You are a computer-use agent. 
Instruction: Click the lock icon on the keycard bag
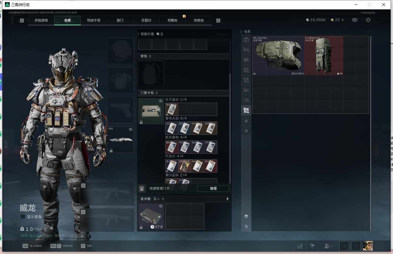(x=141, y=122)
